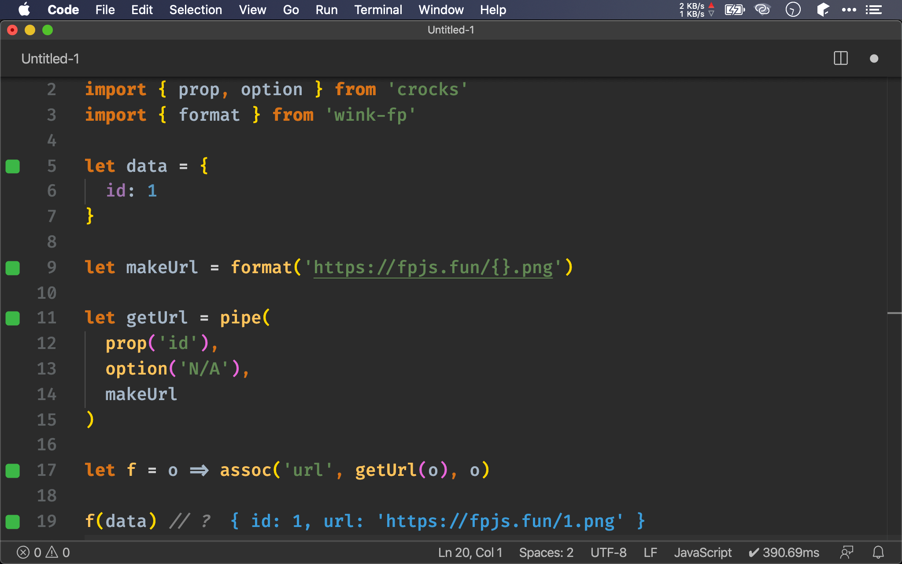Viewport: 902px width, 564px height.
Task: Click the prop('id') call on line 12
Action: pyautogui.click(x=157, y=343)
